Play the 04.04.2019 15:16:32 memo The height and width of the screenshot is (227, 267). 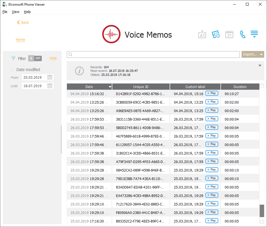212,93
